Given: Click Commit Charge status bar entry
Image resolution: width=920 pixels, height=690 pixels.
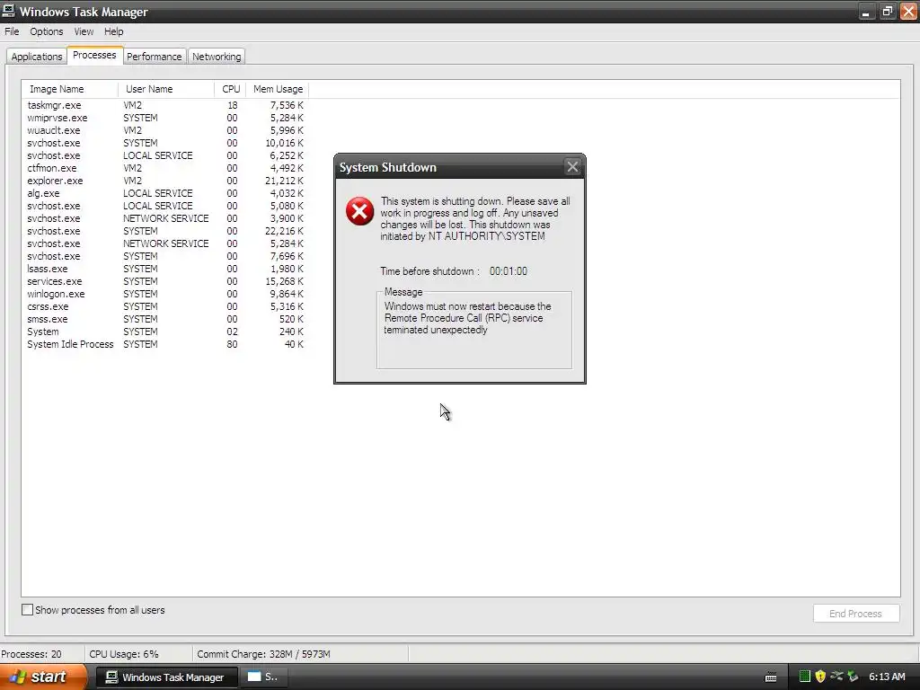Looking at the screenshot, I should point(263,654).
